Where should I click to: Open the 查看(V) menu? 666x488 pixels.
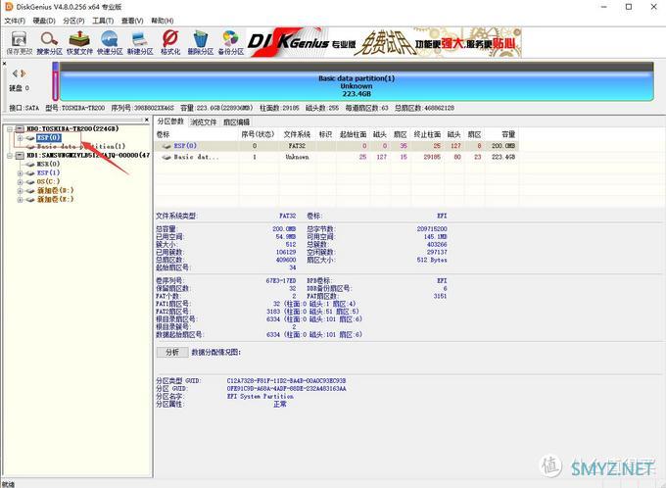pos(132,21)
